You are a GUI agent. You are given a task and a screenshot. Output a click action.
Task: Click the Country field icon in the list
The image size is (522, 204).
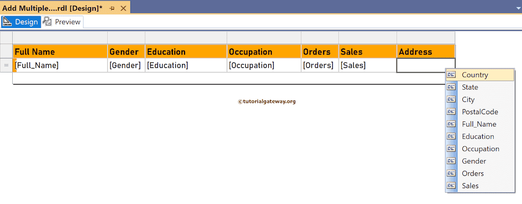451,74
